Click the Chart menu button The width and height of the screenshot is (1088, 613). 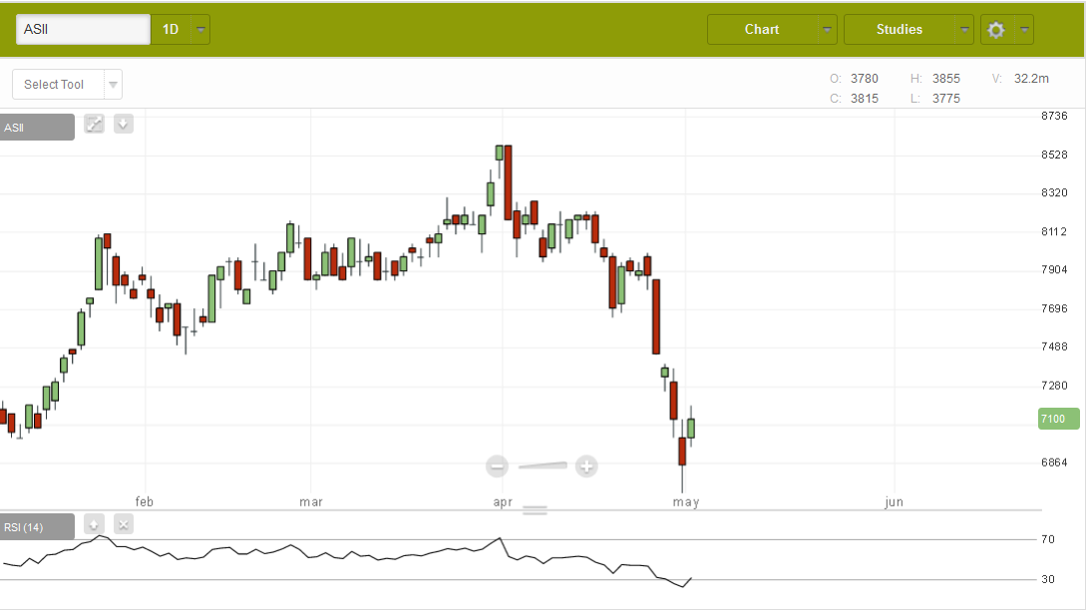click(762, 30)
